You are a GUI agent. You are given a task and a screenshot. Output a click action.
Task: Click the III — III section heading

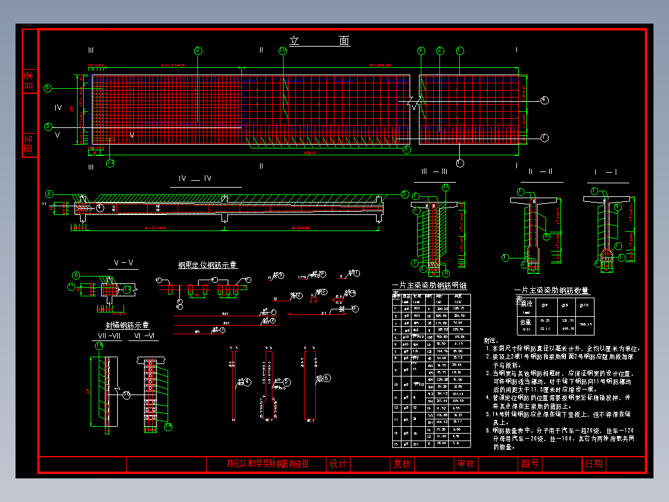[x=434, y=171]
